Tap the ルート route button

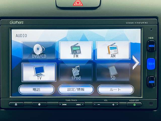(115, 89)
